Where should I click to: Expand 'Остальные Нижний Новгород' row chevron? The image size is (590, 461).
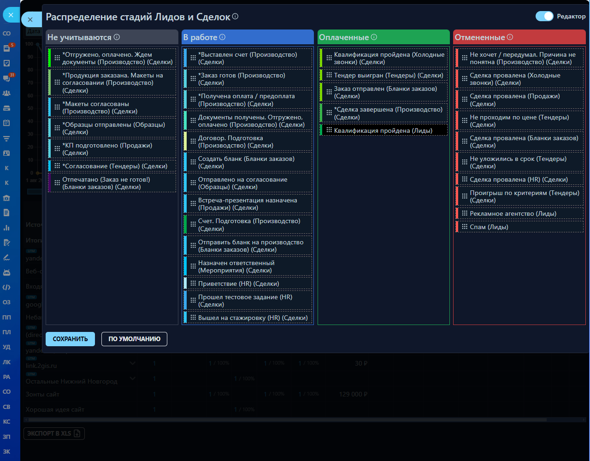pos(133,378)
